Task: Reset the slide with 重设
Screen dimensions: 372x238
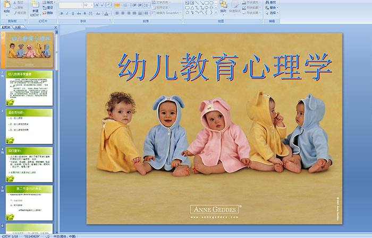Action: coord(48,7)
